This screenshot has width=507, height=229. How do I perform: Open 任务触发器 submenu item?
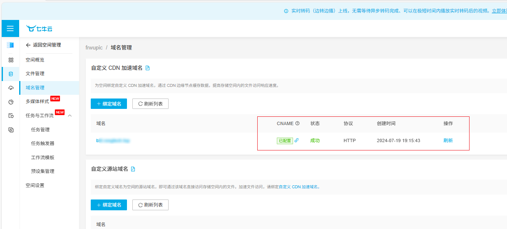click(42, 143)
